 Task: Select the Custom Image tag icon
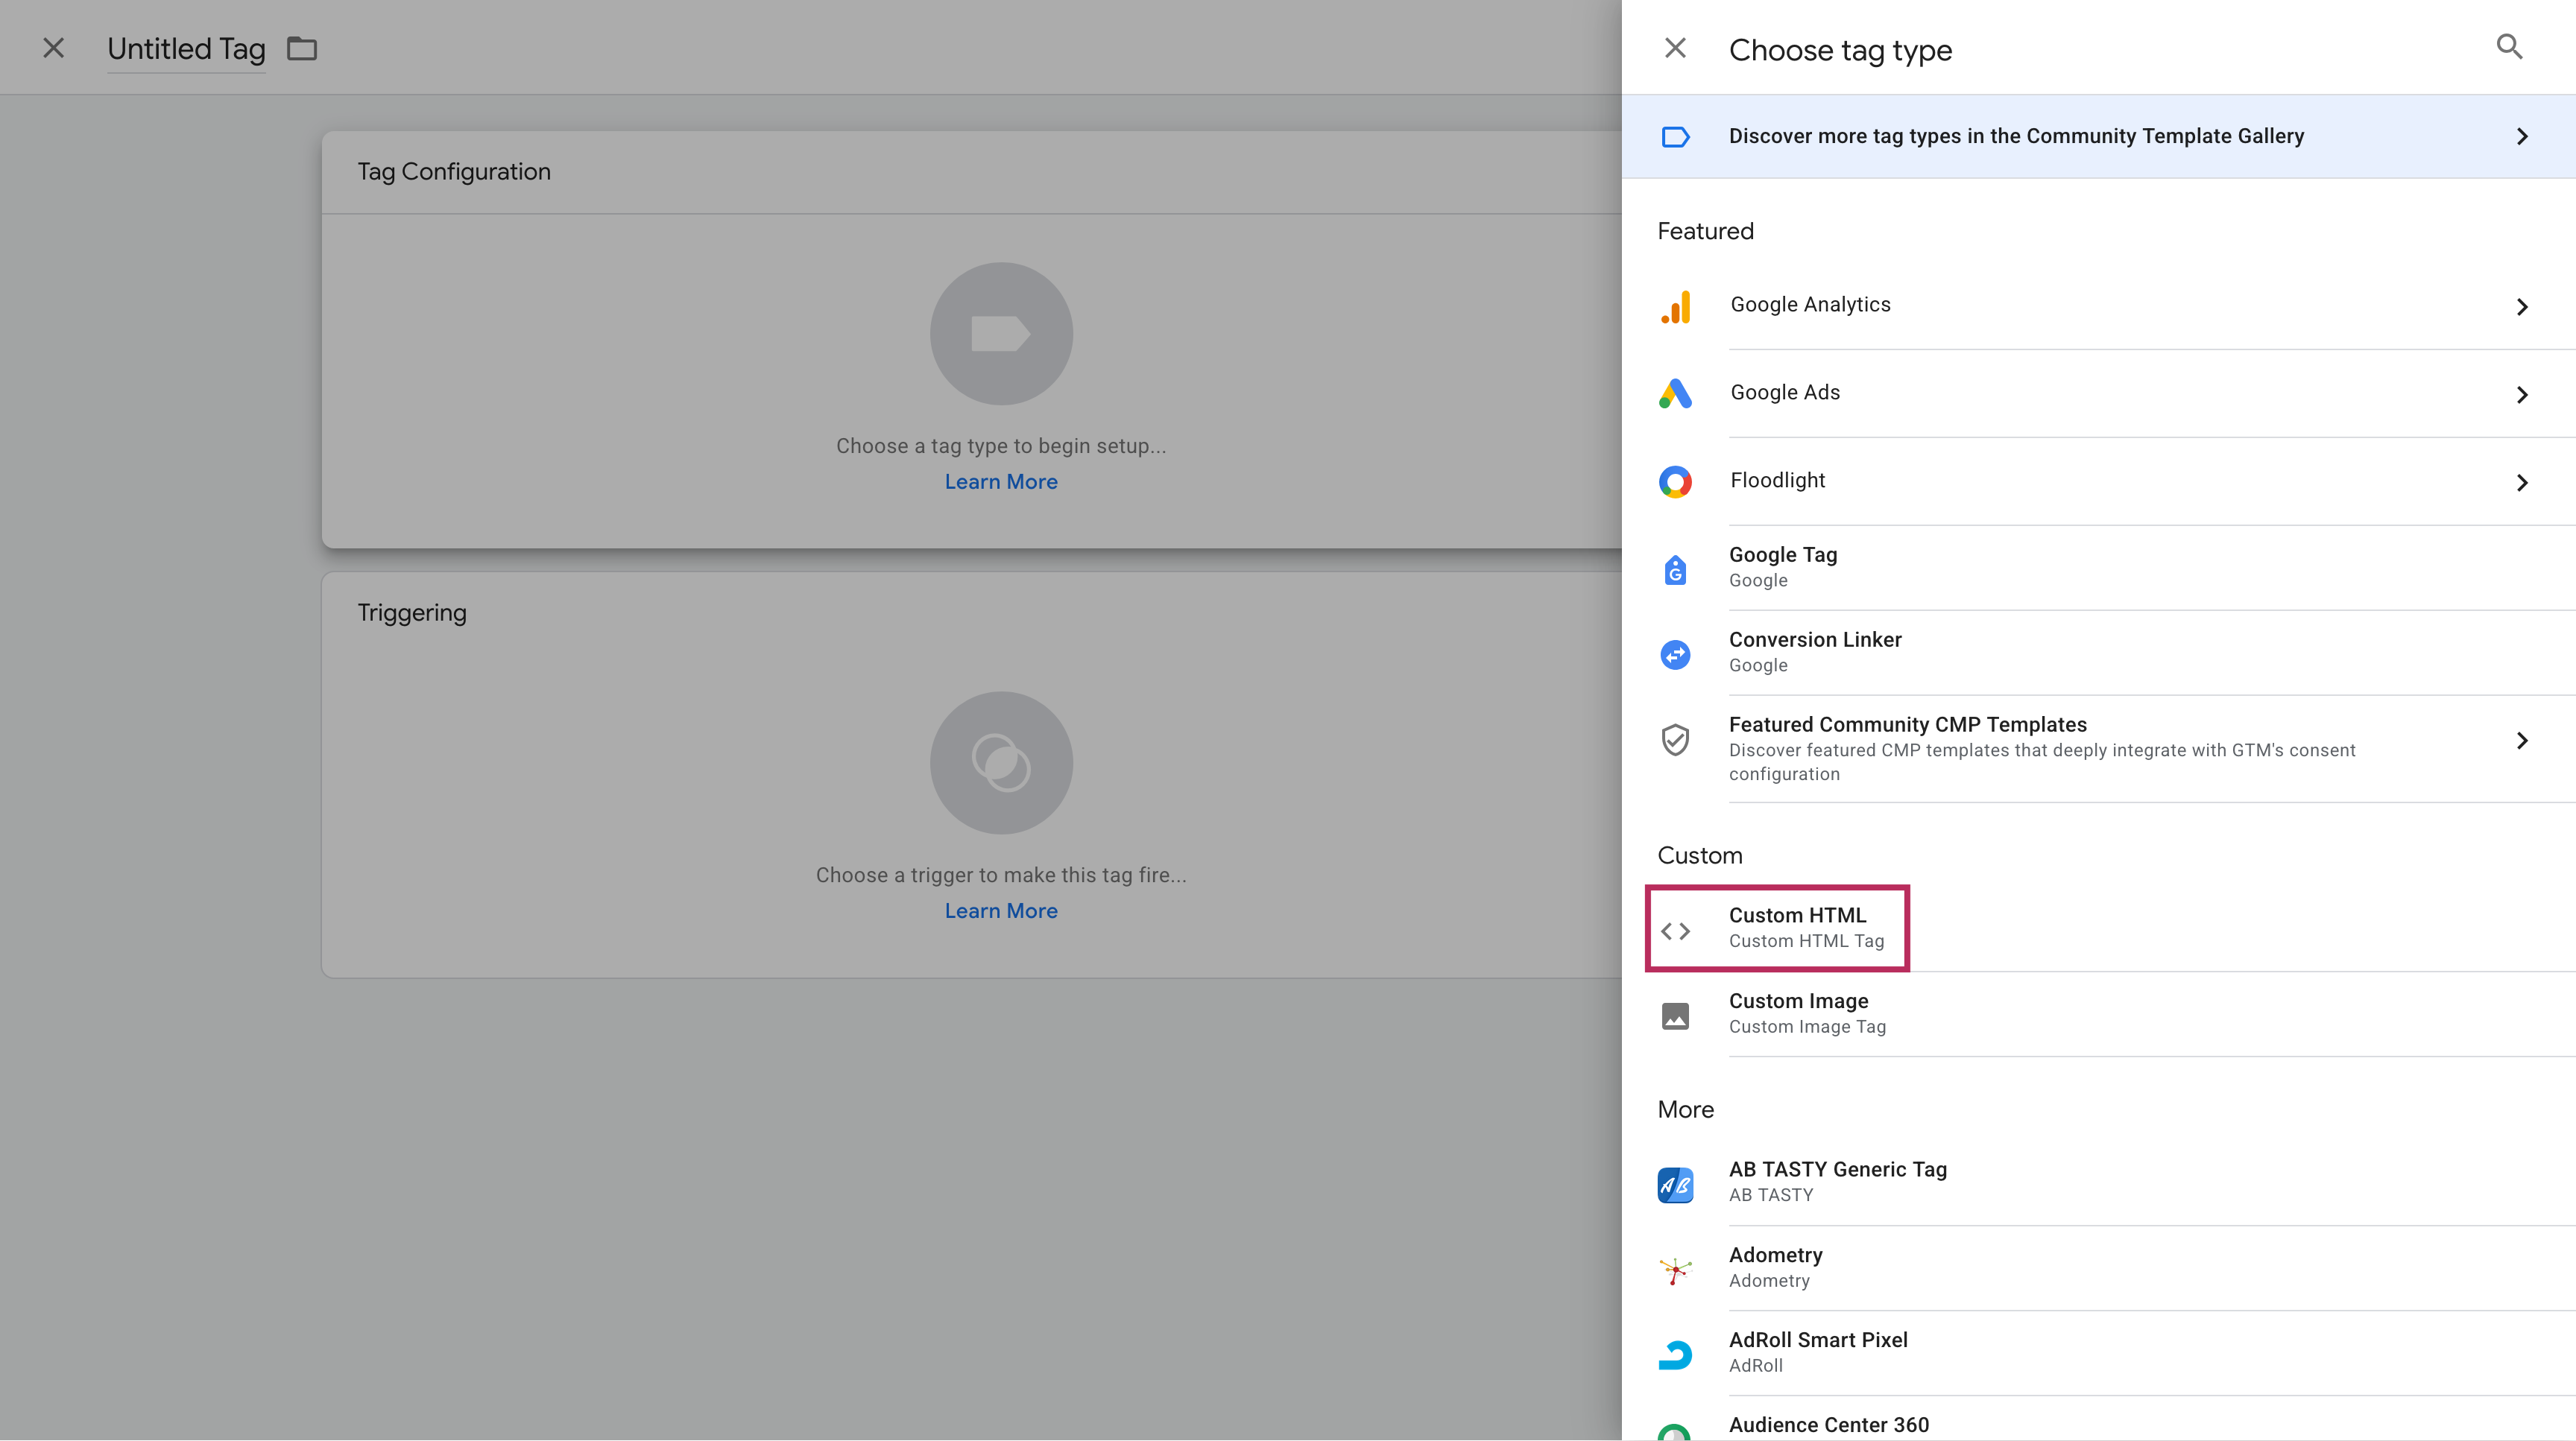pos(1675,1016)
